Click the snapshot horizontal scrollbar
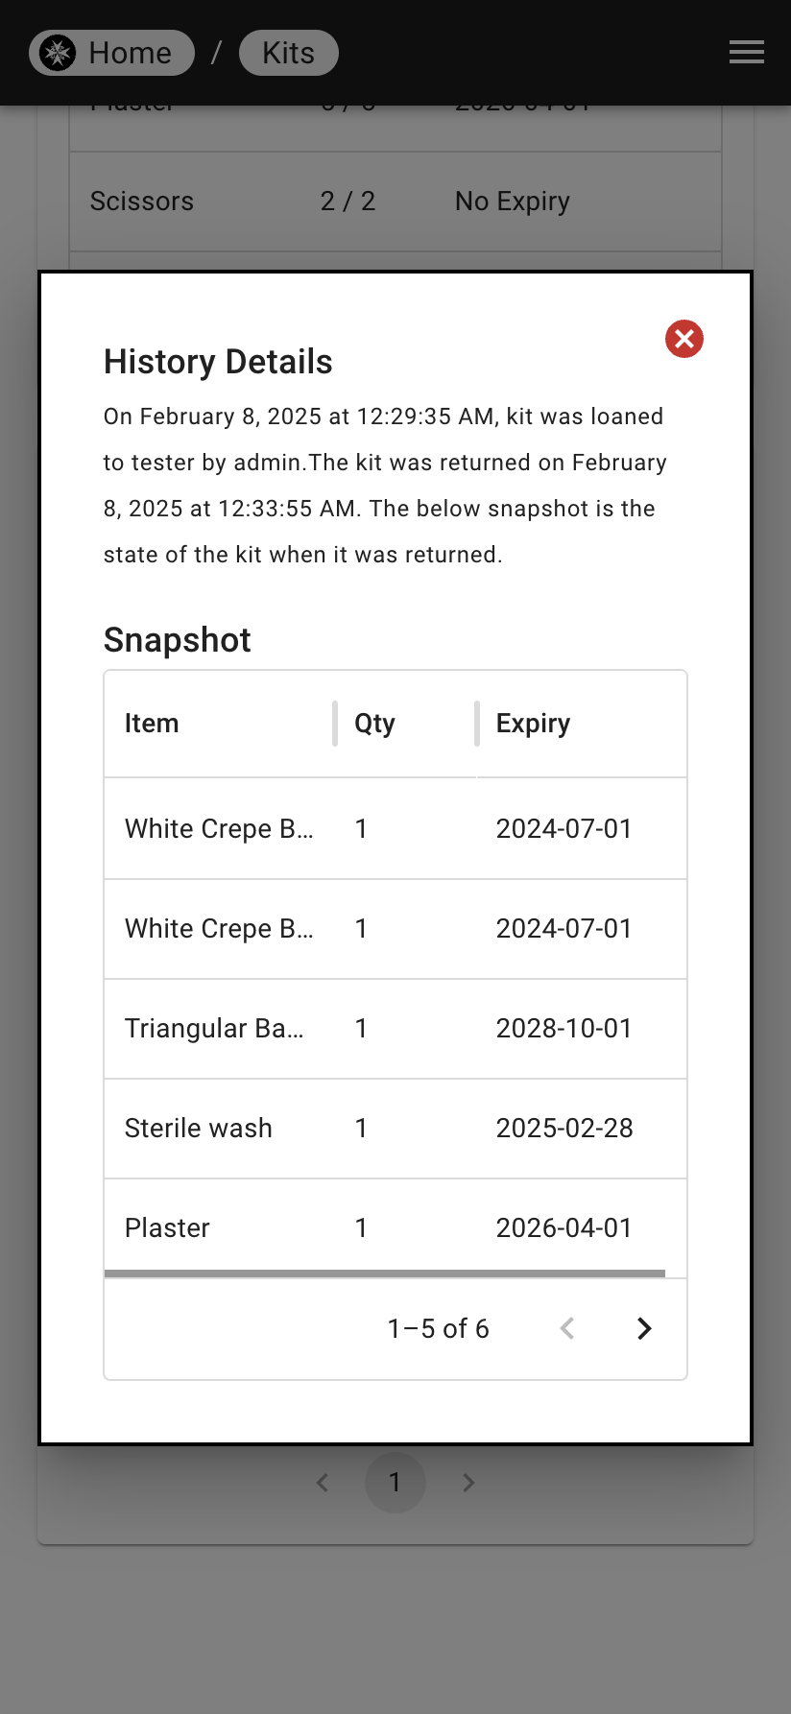The width and height of the screenshot is (791, 1714). pos(385,1274)
